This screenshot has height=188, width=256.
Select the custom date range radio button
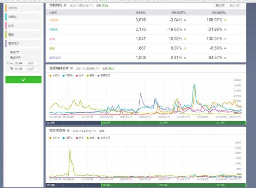(8, 63)
